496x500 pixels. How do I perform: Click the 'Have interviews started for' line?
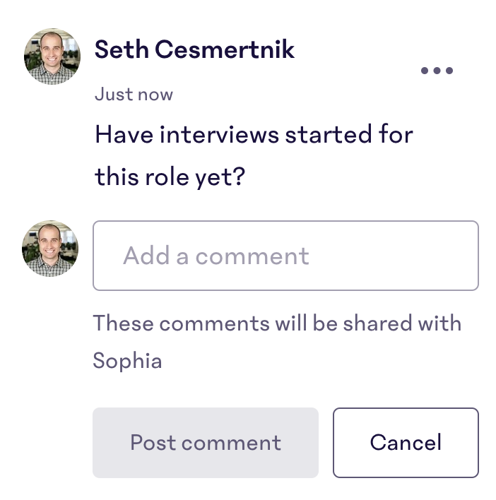[x=254, y=134]
